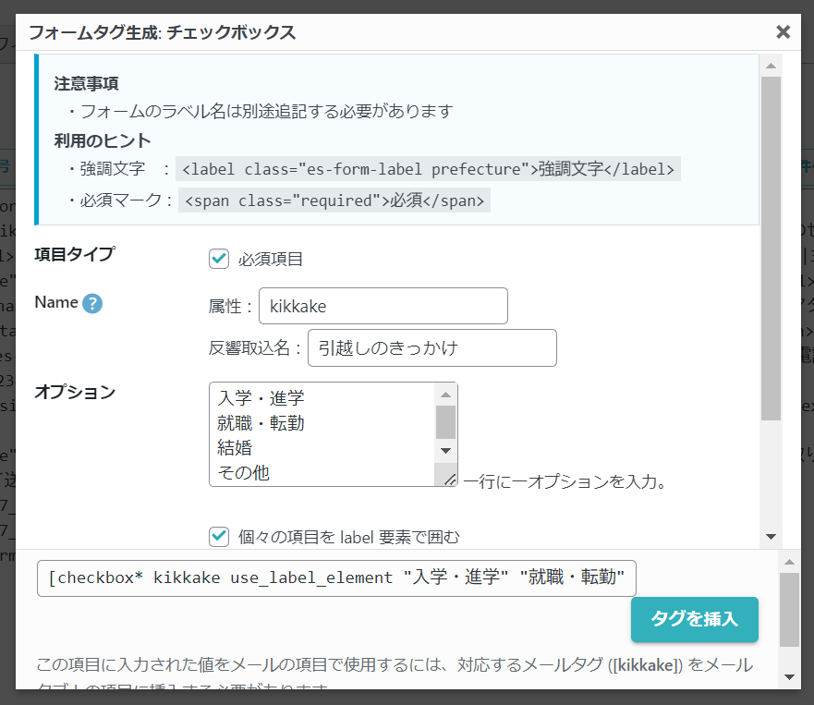Click the footer area scroll-up arrow

(789, 562)
